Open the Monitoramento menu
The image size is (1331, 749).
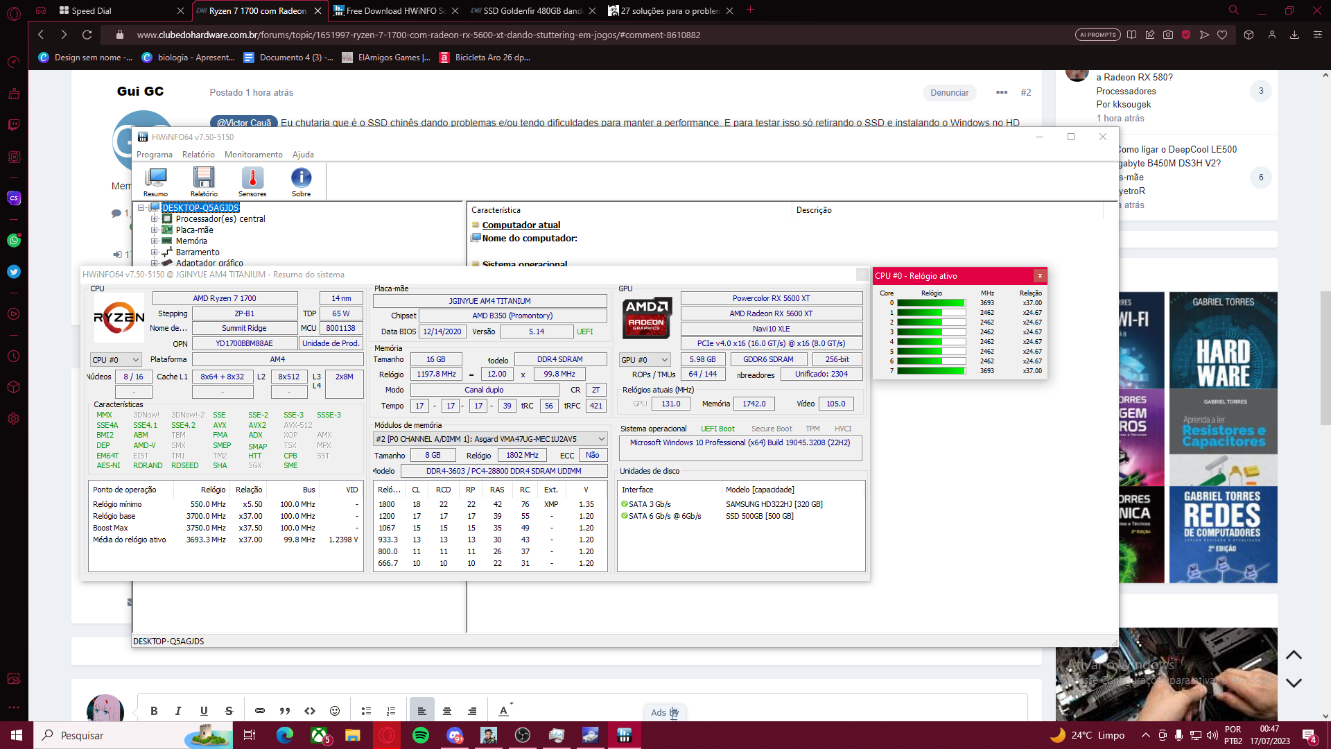click(x=254, y=155)
